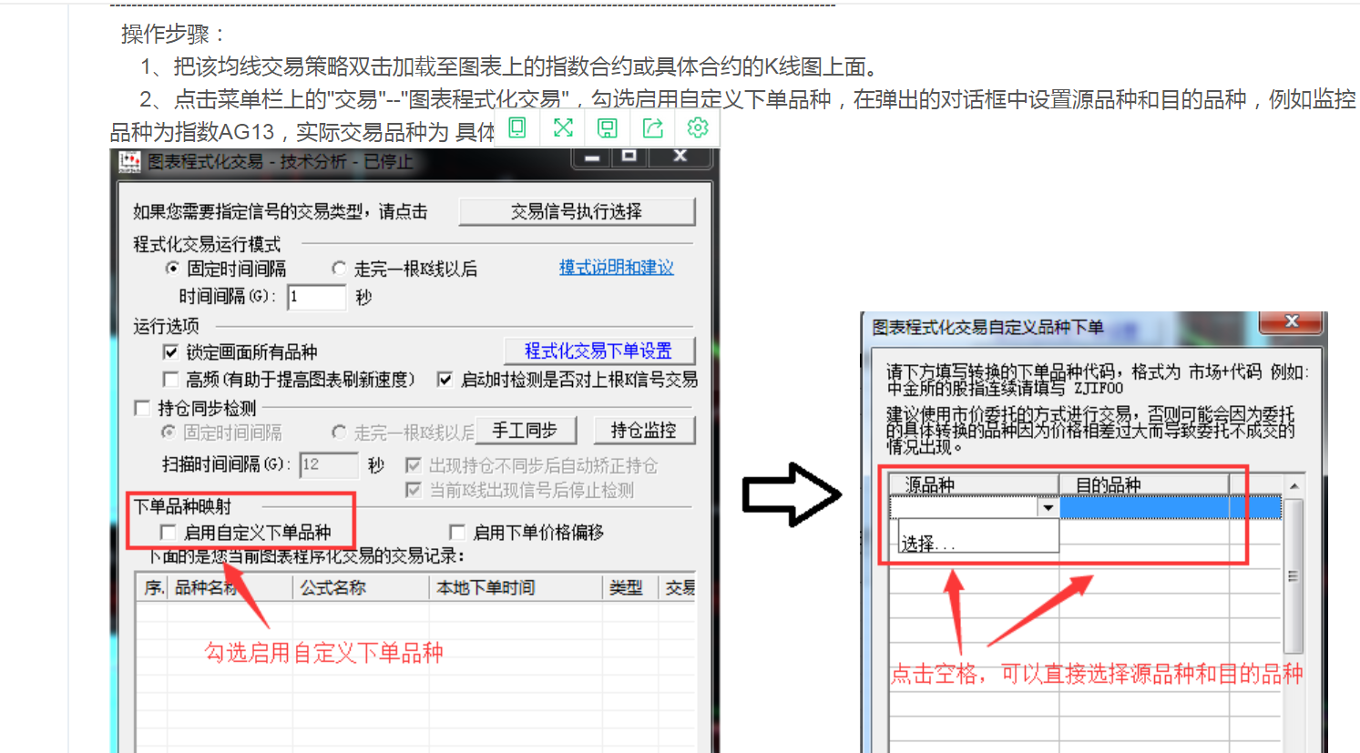This screenshot has width=1360, height=753.
Task: Click the mobile device view icon in the green toolbar
Action: click(517, 127)
